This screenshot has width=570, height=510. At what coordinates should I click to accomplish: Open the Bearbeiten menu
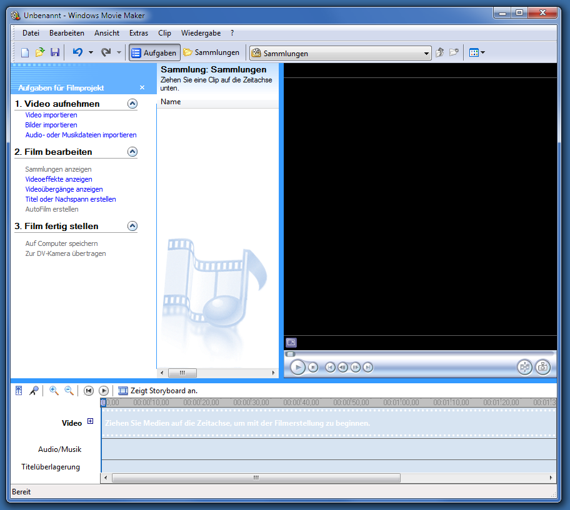tap(67, 33)
